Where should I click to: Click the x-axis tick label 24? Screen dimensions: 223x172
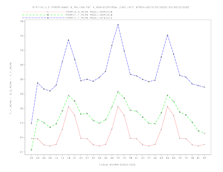coord(81,158)
